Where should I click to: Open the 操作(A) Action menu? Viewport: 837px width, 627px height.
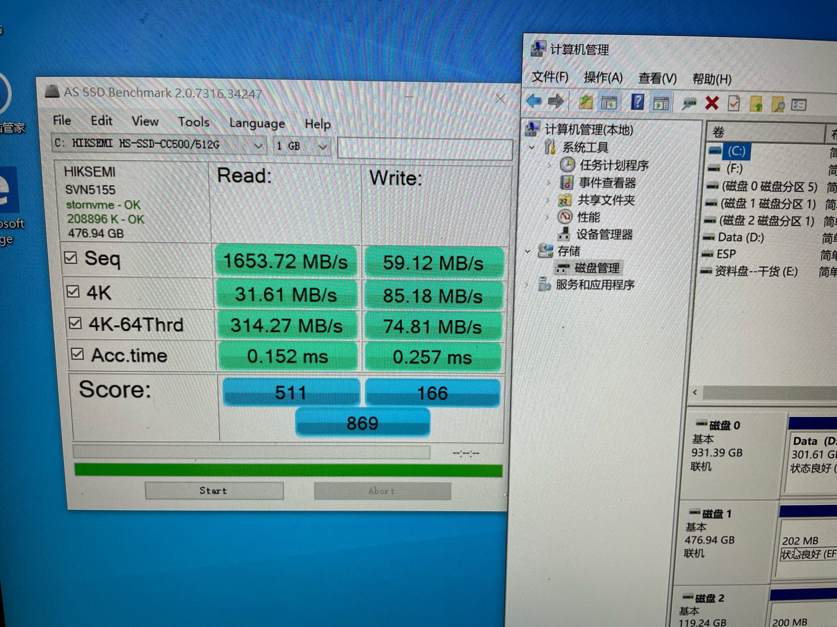pyautogui.click(x=603, y=77)
